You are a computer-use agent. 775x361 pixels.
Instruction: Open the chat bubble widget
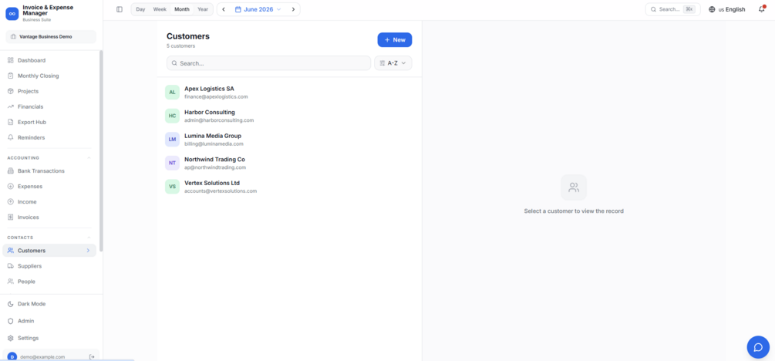[x=758, y=347]
